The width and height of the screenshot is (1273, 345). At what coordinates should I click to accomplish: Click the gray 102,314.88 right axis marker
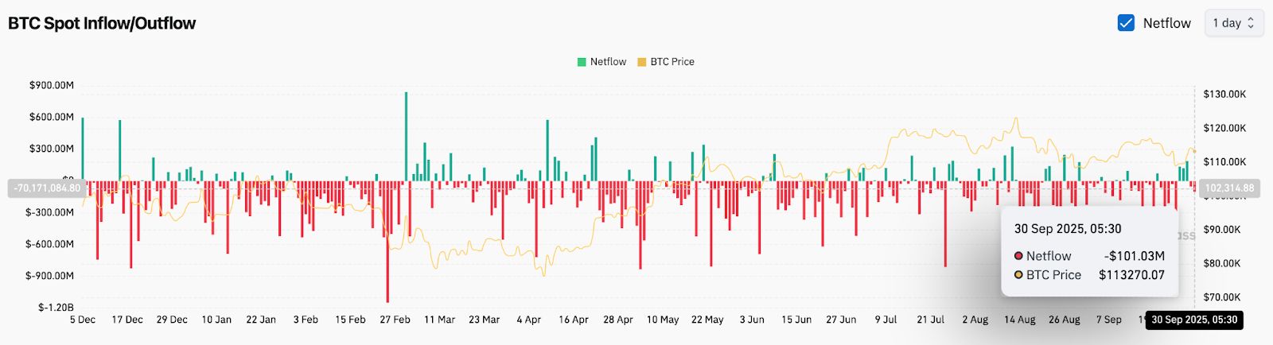pyautogui.click(x=1229, y=188)
